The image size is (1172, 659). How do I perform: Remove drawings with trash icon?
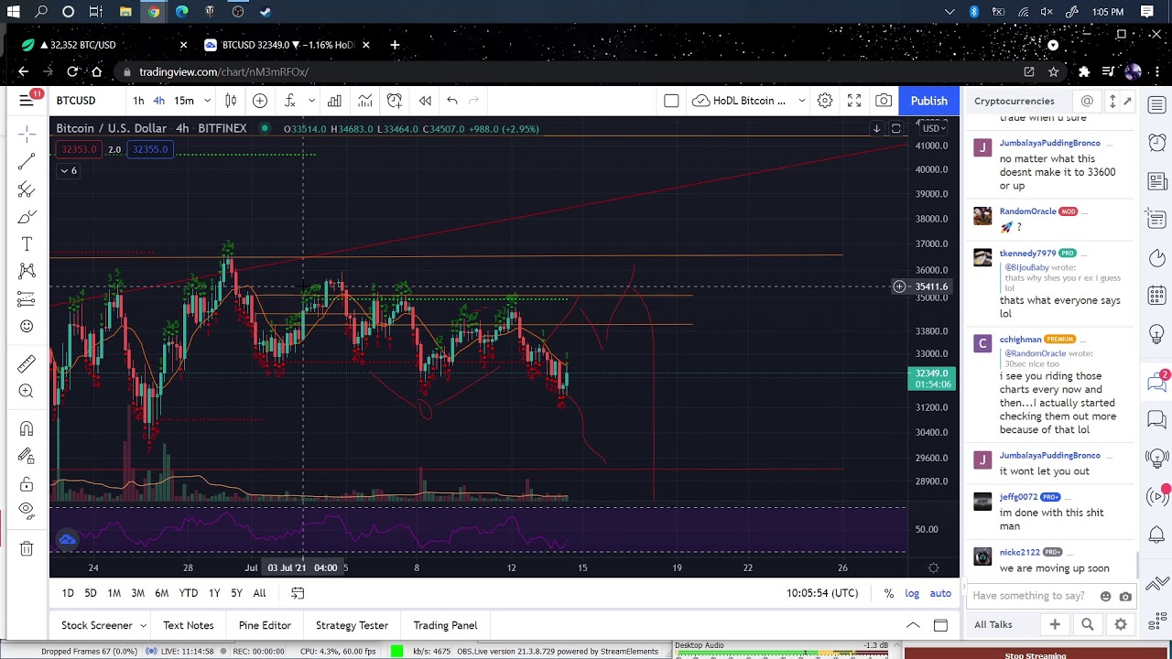pyautogui.click(x=27, y=549)
